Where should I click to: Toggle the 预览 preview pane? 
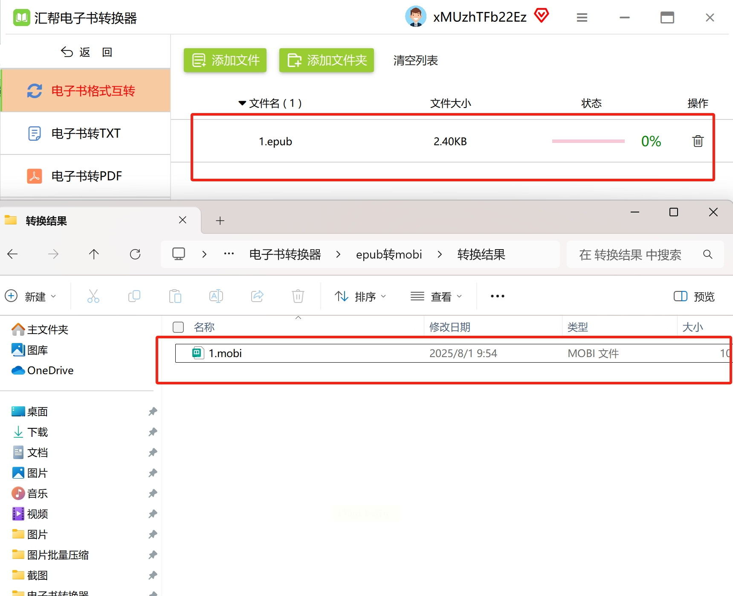(x=694, y=296)
